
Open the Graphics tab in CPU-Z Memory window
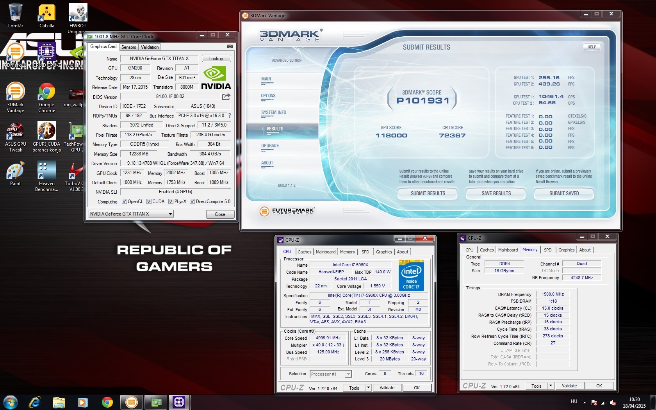click(566, 250)
